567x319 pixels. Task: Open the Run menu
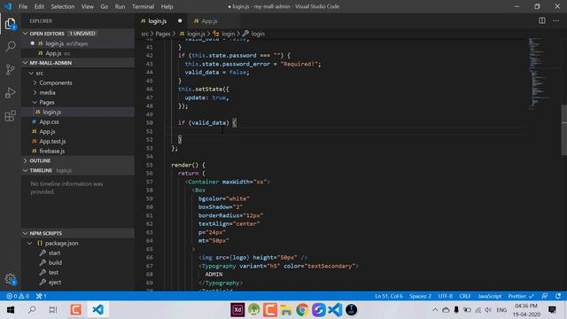click(x=120, y=6)
